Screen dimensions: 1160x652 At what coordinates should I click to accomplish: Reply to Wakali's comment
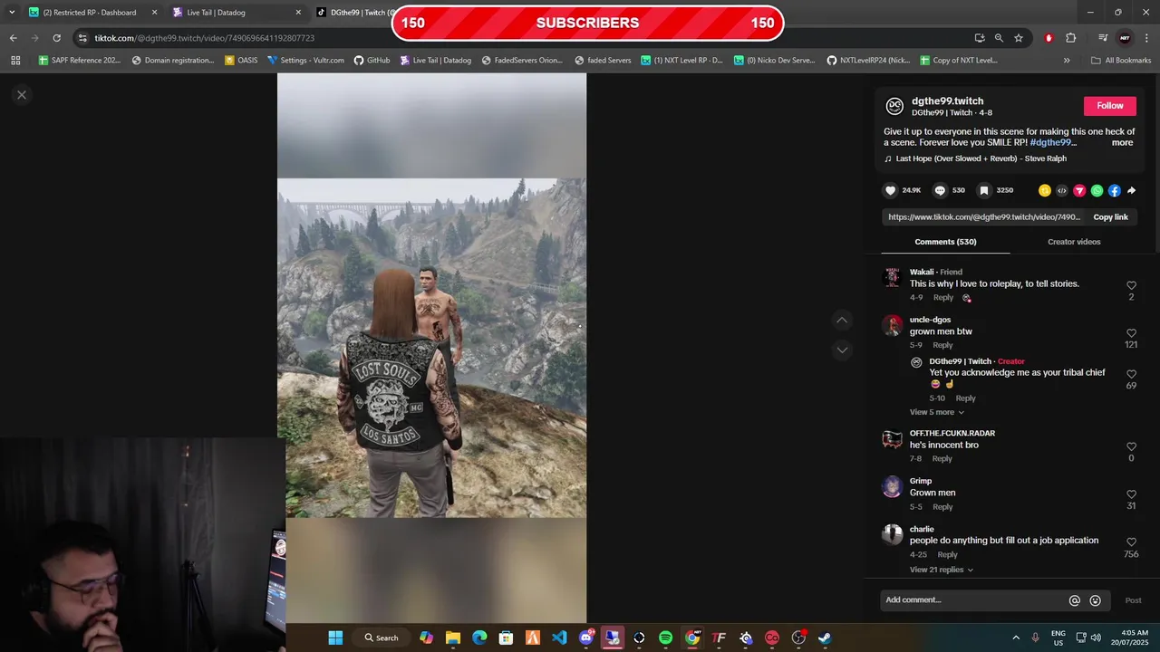943,298
